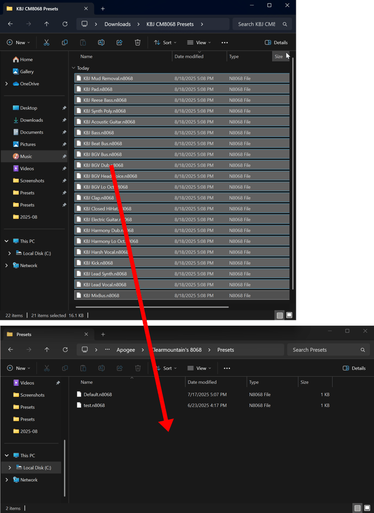Open Sort dropdown in KBJ CM8068 Presets window

(165, 42)
